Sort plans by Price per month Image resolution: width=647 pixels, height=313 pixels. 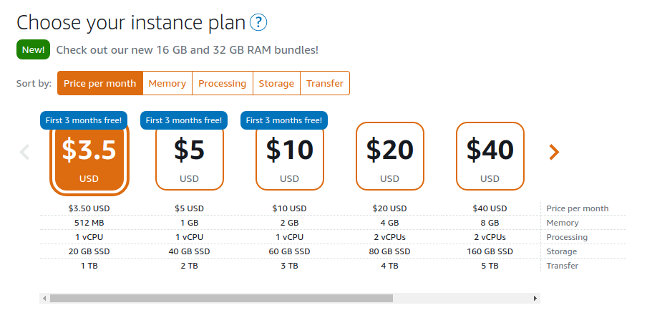click(x=100, y=83)
